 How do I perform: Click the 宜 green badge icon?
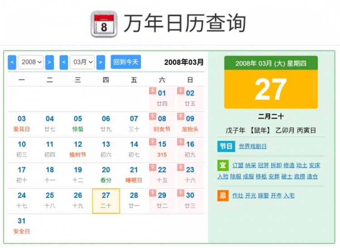click(223, 165)
